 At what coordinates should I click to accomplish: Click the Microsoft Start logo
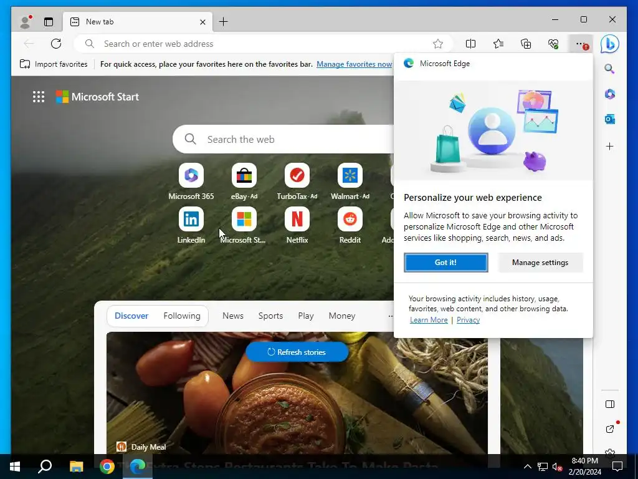[x=98, y=97]
